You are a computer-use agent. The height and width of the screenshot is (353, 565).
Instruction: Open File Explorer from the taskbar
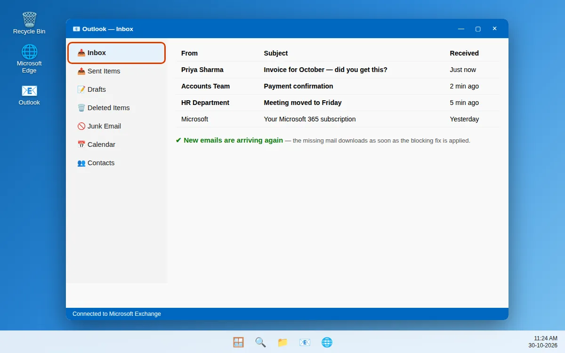pos(282,342)
